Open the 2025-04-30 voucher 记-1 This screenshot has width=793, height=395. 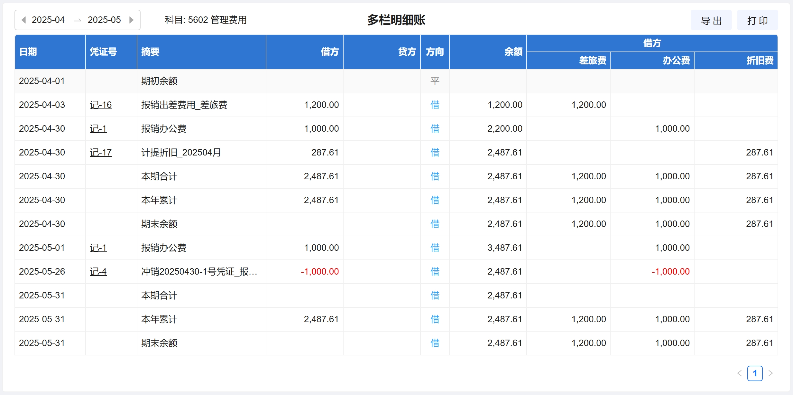click(98, 129)
